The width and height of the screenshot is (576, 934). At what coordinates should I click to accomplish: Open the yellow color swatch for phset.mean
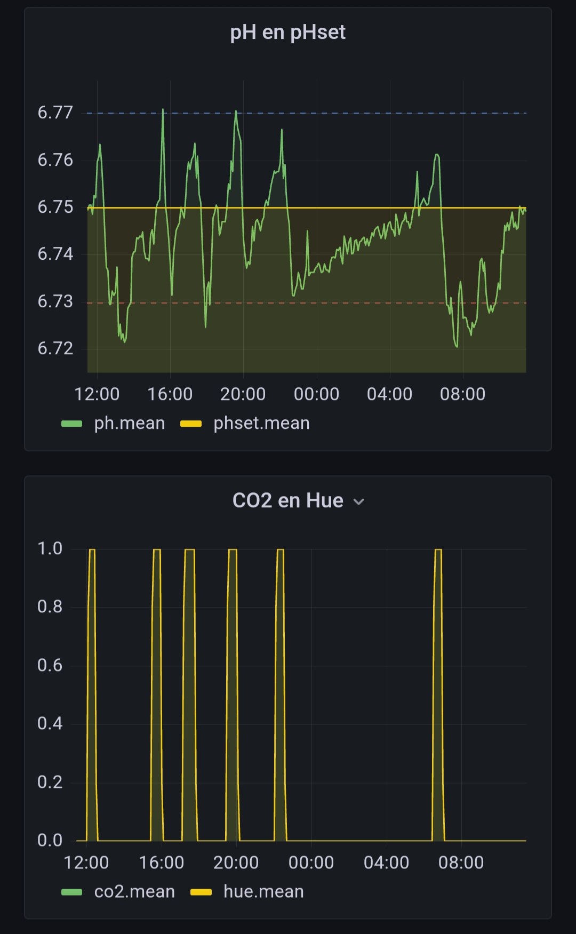point(191,424)
